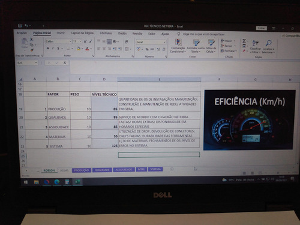Open the PRODUÇÃO sheet tab
300x225 pixels.
82,170
